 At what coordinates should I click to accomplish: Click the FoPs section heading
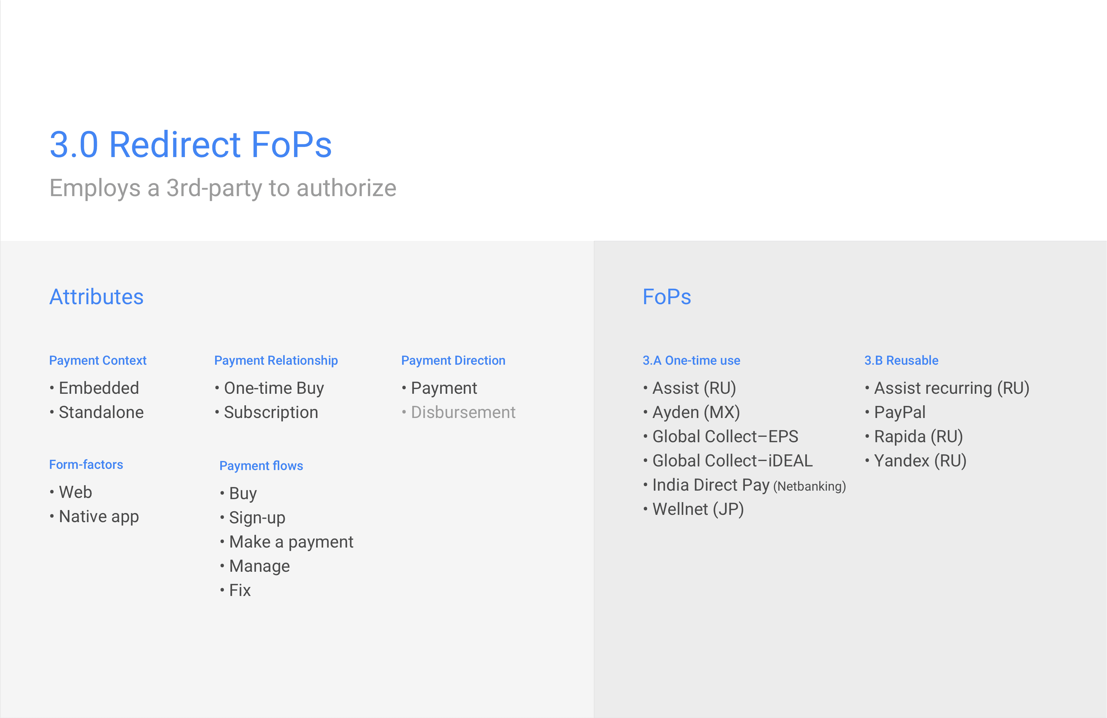(x=666, y=297)
